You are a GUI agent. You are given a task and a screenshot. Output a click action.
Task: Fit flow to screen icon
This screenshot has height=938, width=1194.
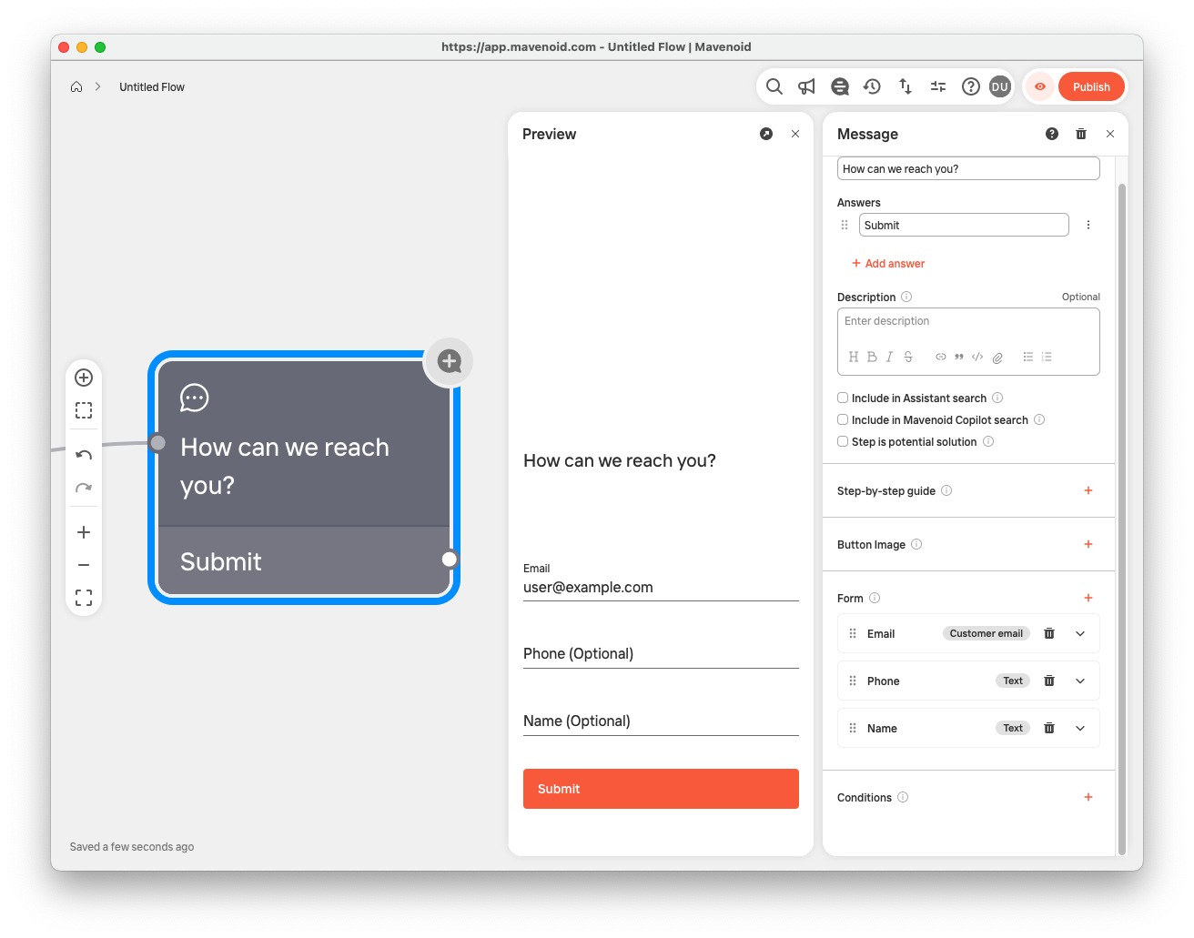84,598
